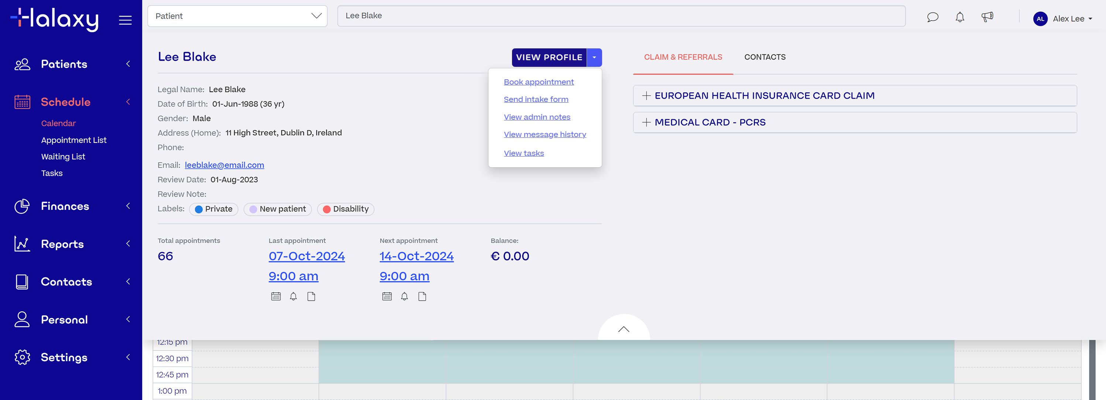Click next appointment time 9:00 am
Screen dimensions: 1106x400
[405, 276]
